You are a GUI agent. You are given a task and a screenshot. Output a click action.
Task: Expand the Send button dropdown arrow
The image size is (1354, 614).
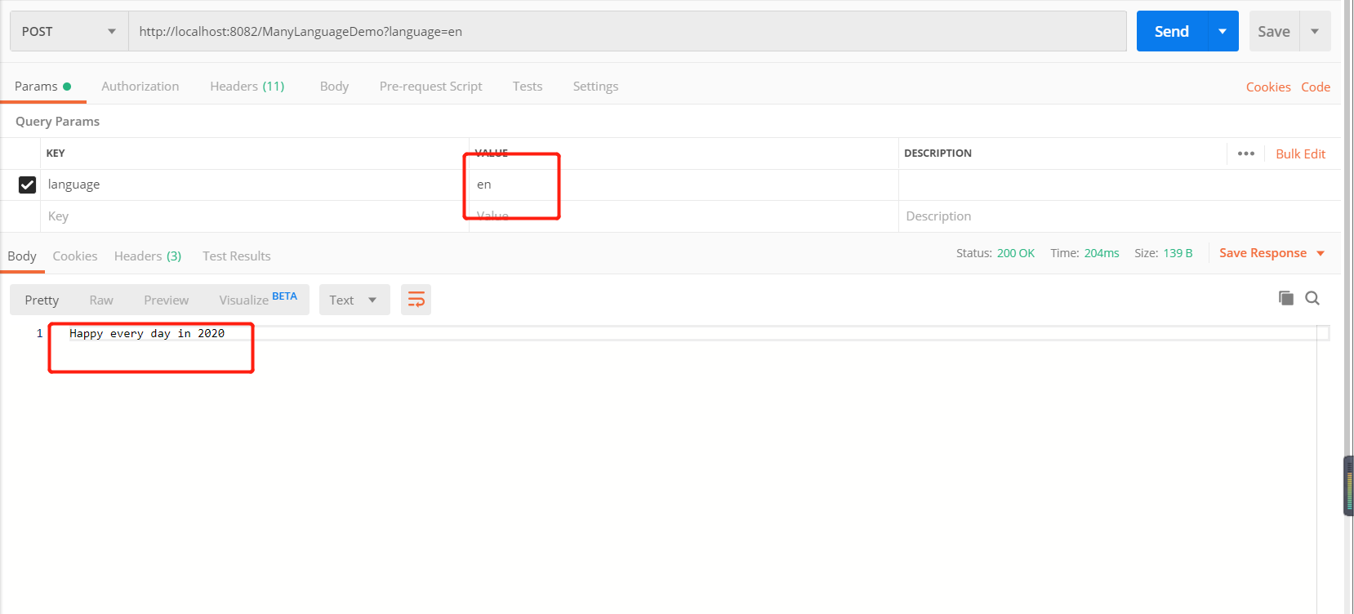pyautogui.click(x=1223, y=31)
